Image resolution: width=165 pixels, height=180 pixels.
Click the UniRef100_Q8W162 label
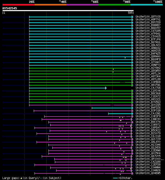click(148, 48)
